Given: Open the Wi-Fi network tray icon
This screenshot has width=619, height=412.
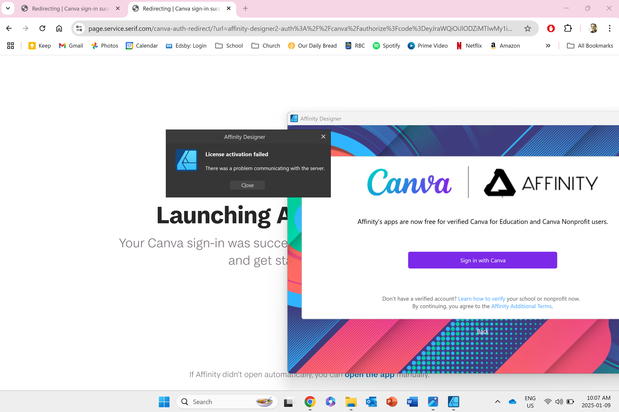Looking at the screenshot, I should [x=548, y=402].
